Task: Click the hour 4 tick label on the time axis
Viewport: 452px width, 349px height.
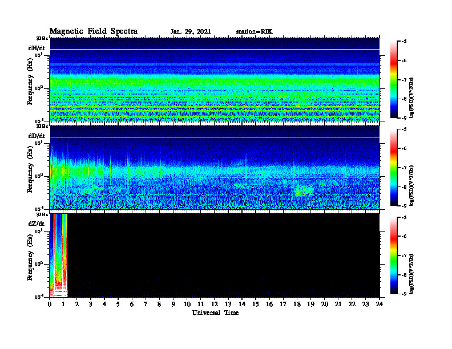Action: 104,305
